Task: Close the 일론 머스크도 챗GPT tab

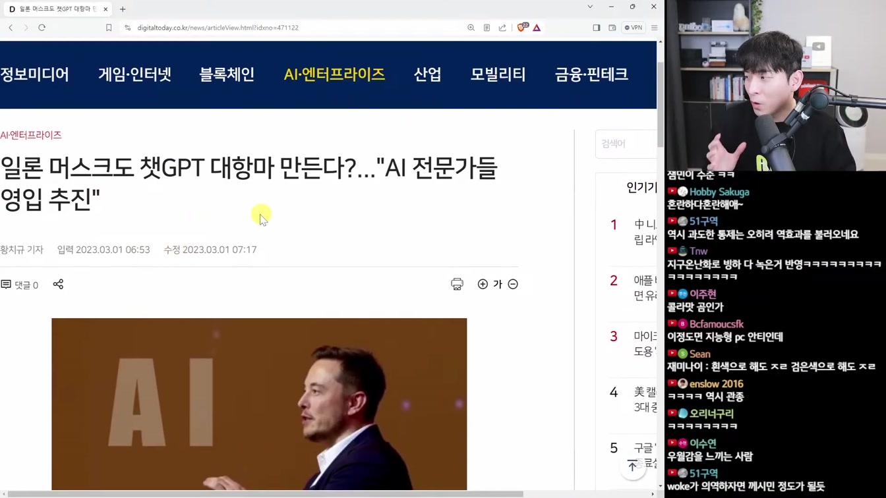Action: 105,9
